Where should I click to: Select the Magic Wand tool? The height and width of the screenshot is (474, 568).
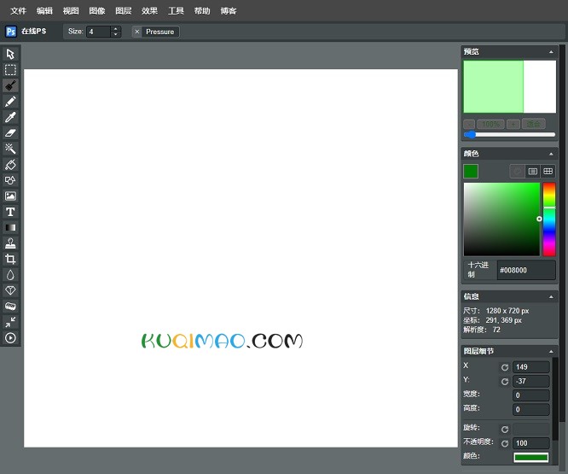tap(10, 149)
